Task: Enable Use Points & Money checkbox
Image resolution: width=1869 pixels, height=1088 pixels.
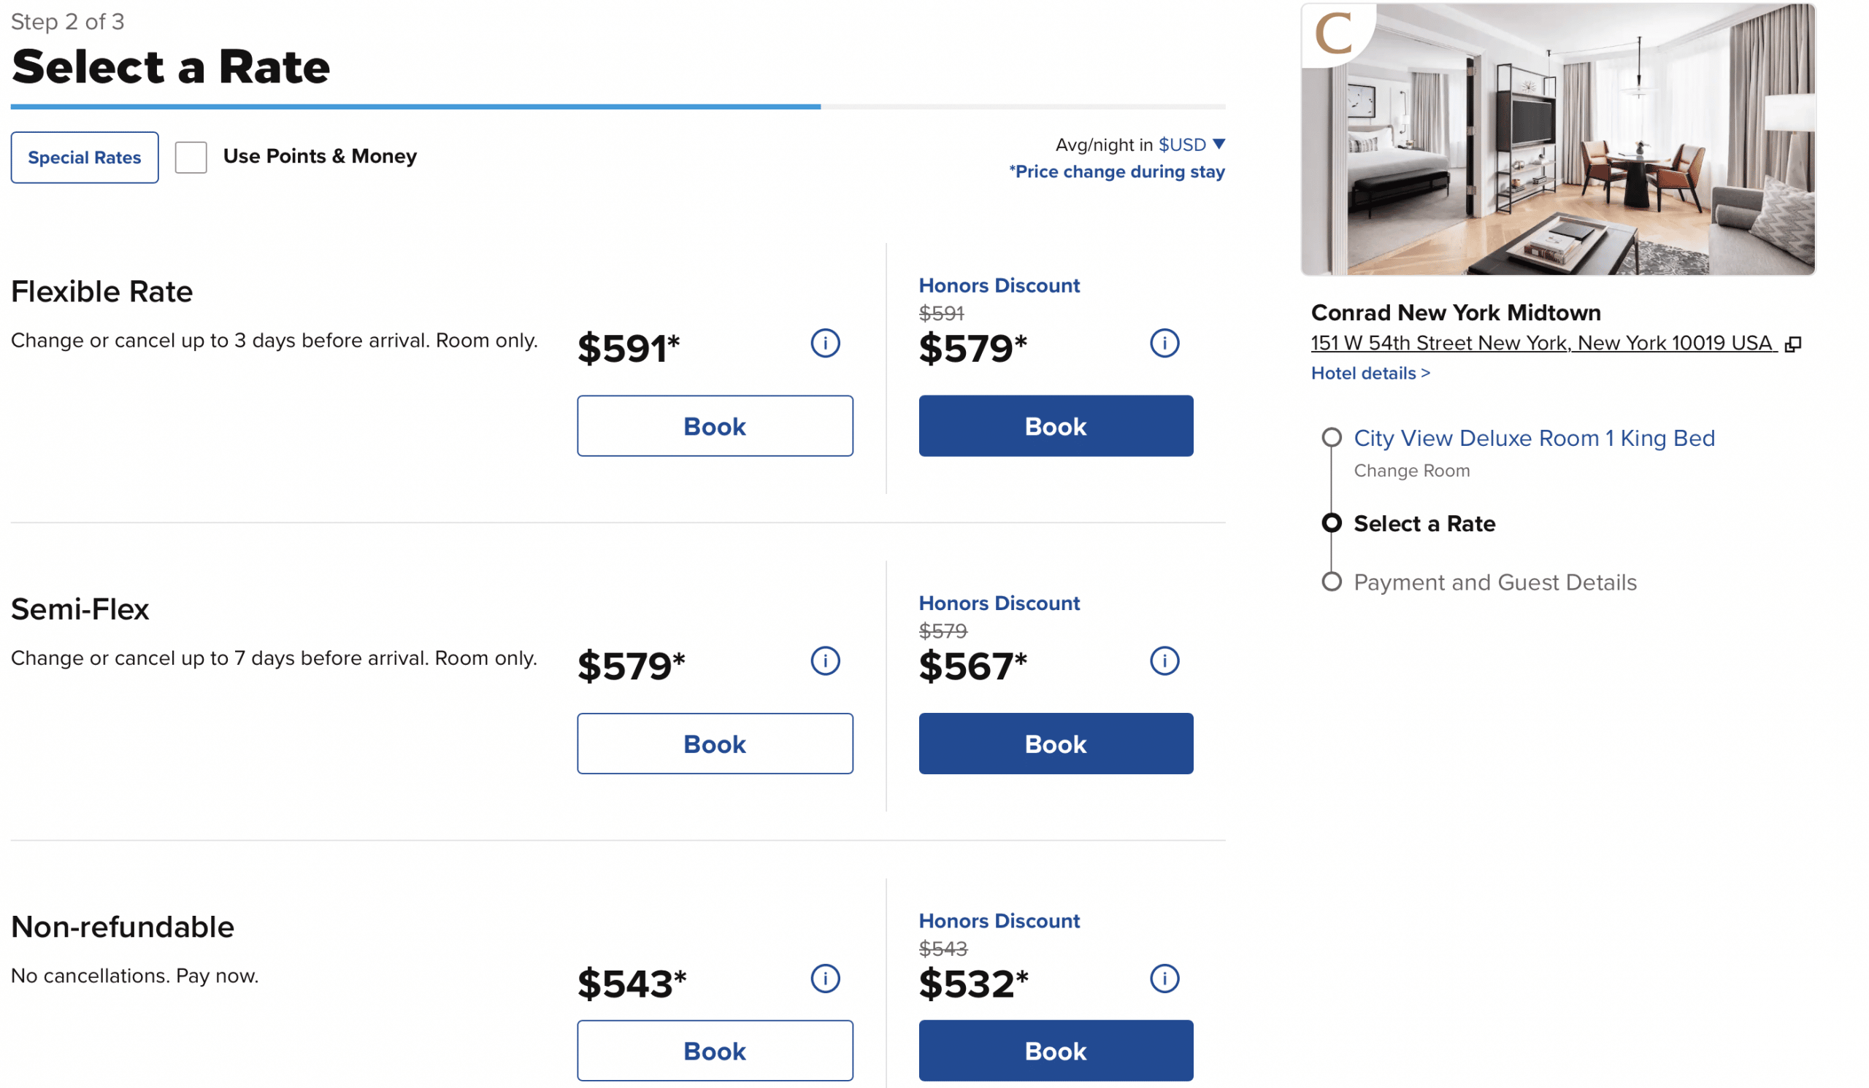Action: [191, 157]
